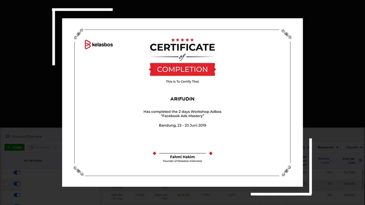
Task: Tick checkbox in the 287 leads row
Action: click(7, 184)
